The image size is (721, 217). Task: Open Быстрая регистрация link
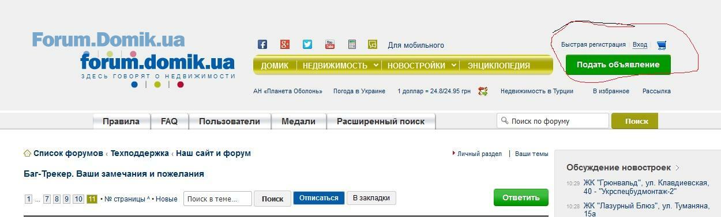(x=593, y=44)
